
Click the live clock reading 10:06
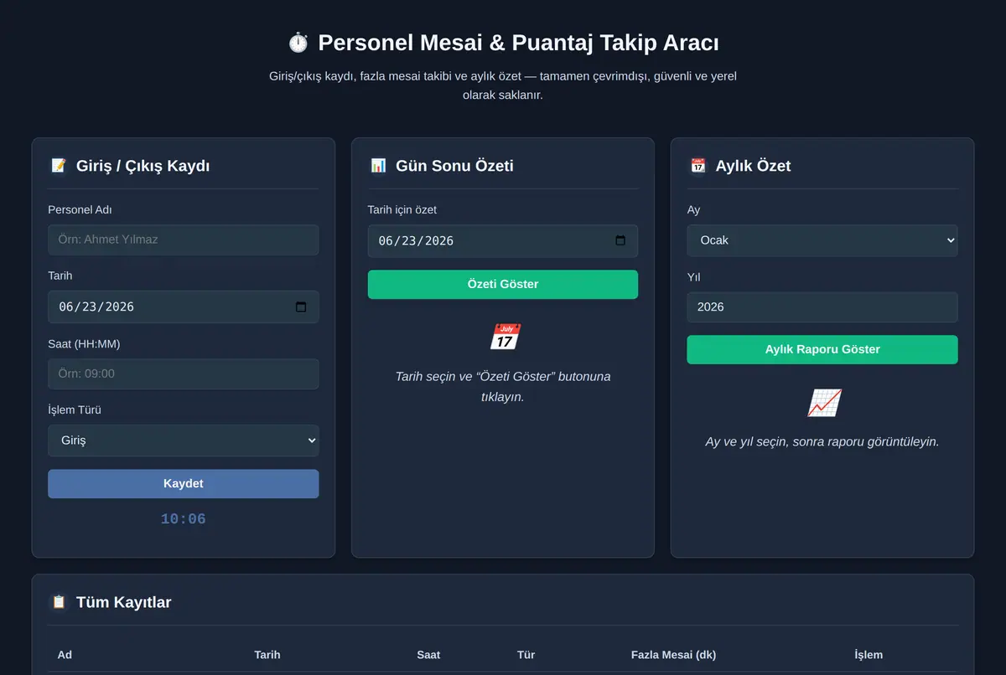point(184,519)
